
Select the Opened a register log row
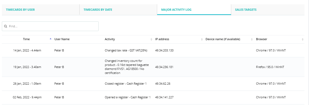click(153, 97)
